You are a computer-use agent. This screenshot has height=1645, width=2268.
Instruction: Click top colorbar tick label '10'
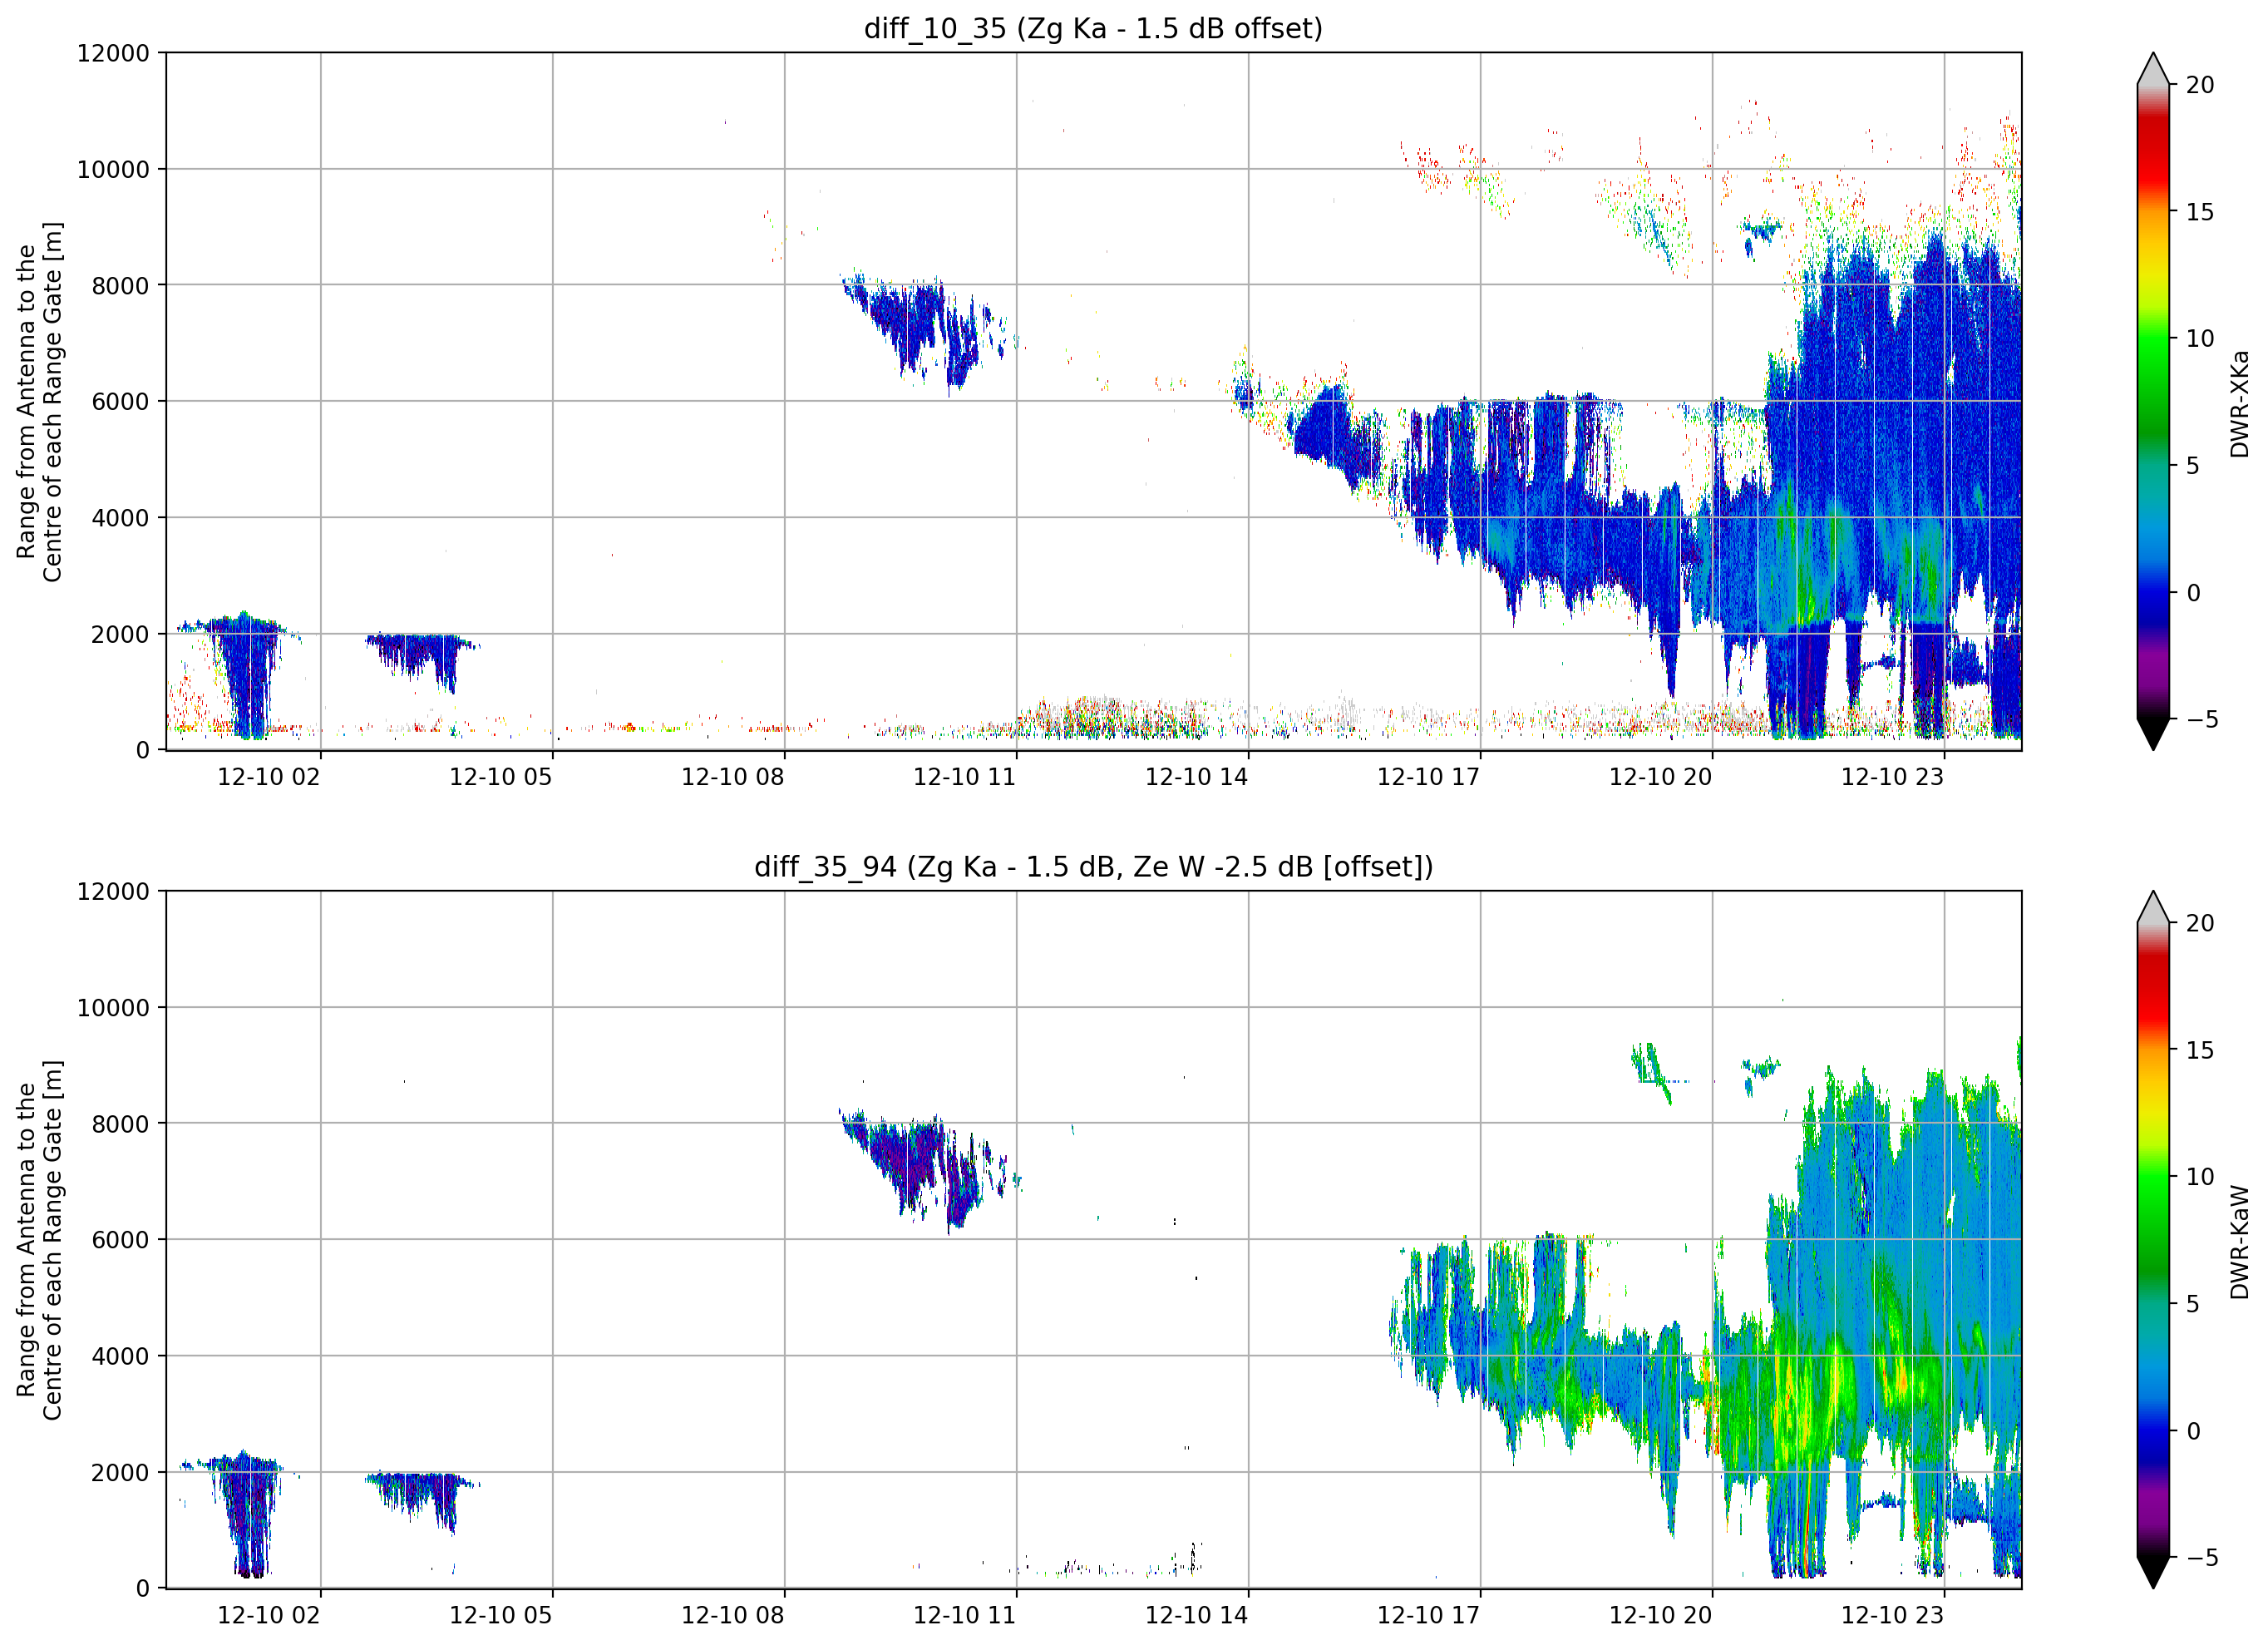click(2200, 339)
